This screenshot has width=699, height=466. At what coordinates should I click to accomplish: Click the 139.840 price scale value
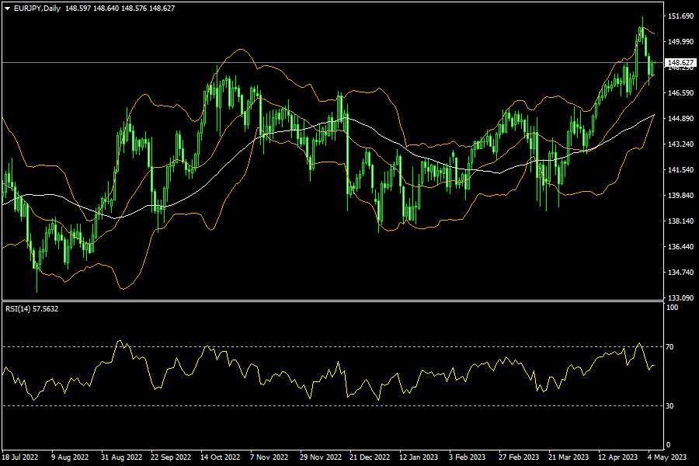tap(680, 195)
